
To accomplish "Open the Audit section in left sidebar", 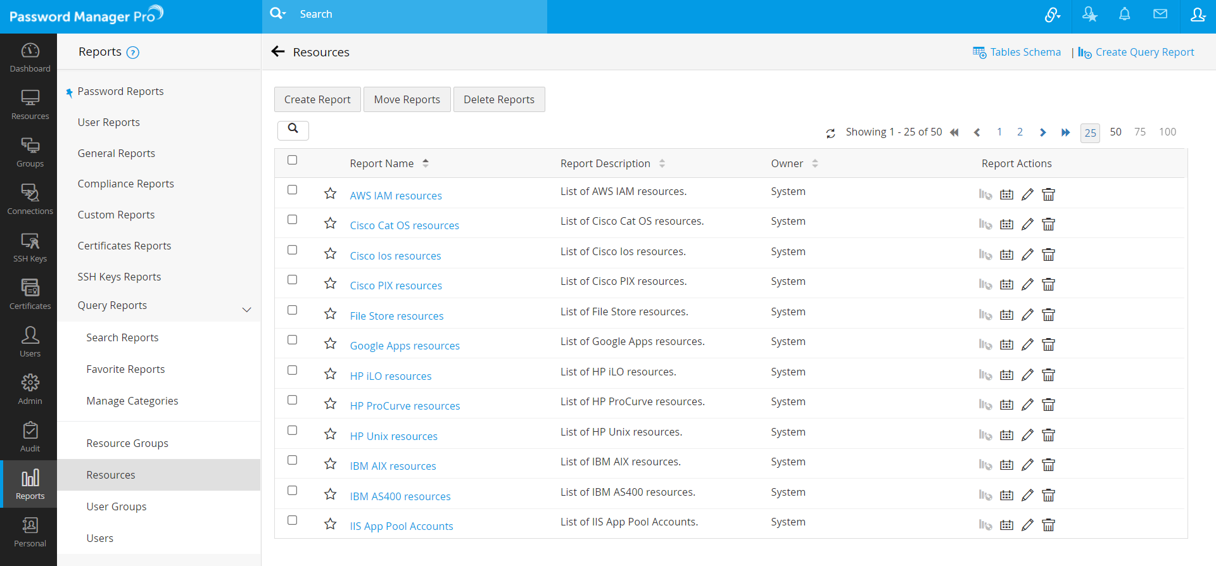I will click(30, 437).
